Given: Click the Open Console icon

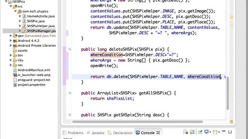Looking at the screenshot, I should [x=215, y=132].
